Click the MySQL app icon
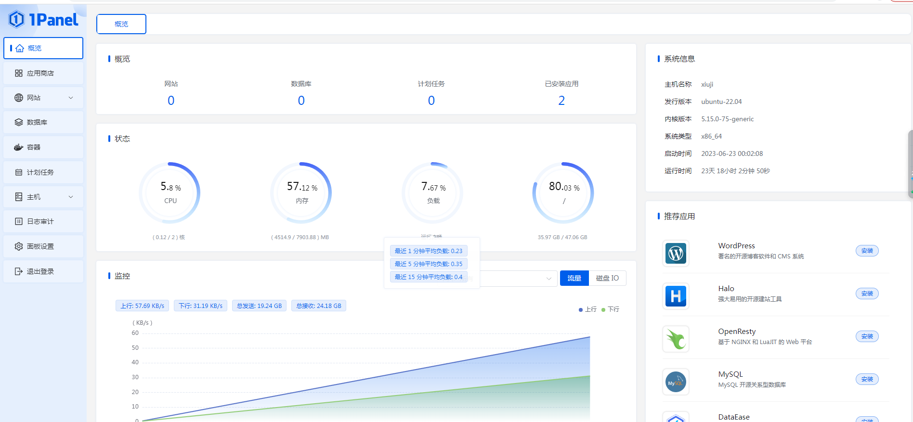Image resolution: width=913 pixels, height=422 pixels. (x=676, y=382)
